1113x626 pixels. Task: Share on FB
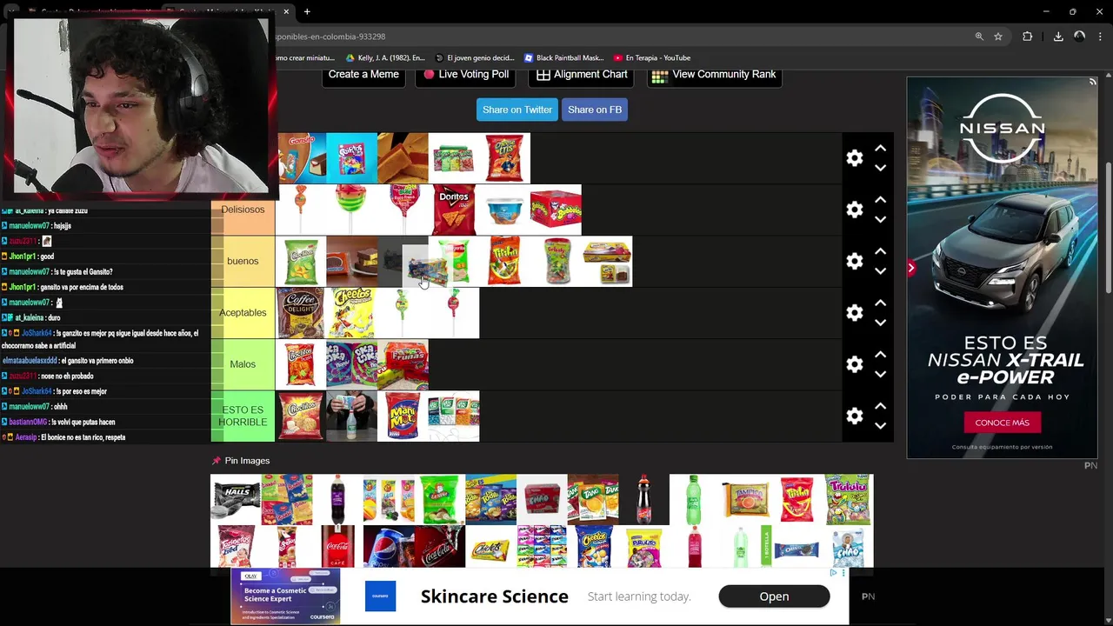595,110
